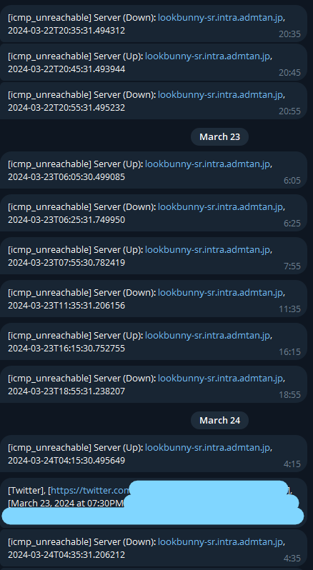313x570 pixels.
Task: Click the 20:35 timestamp on first message
Action: (289, 34)
